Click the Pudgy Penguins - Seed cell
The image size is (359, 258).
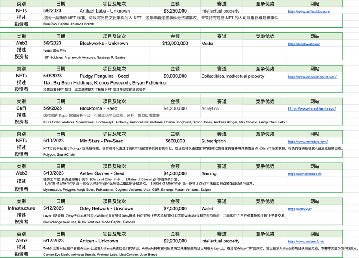[114, 76]
